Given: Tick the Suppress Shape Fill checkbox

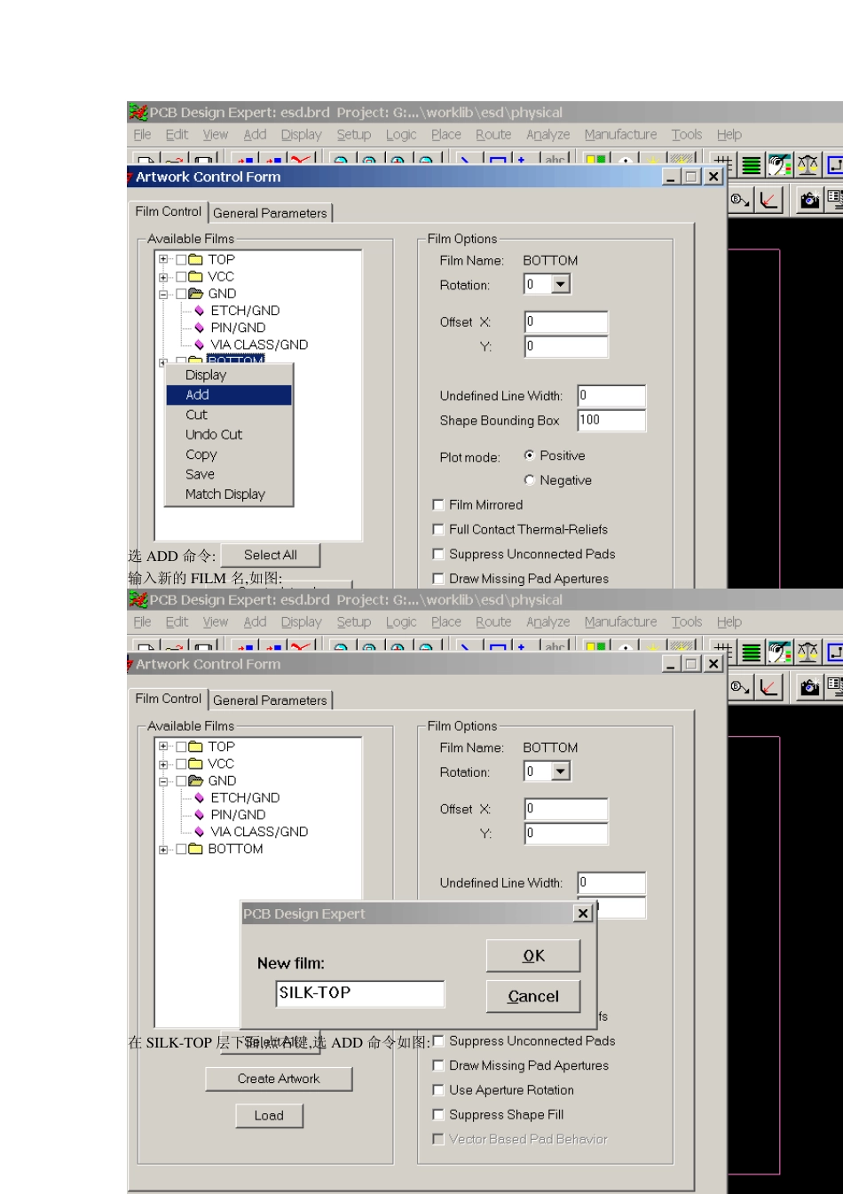Looking at the screenshot, I should coord(437,1114).
